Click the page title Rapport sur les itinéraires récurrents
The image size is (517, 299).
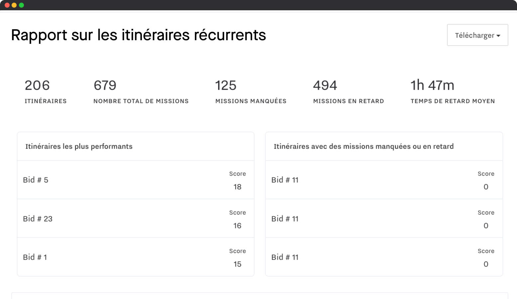(139, 35)
